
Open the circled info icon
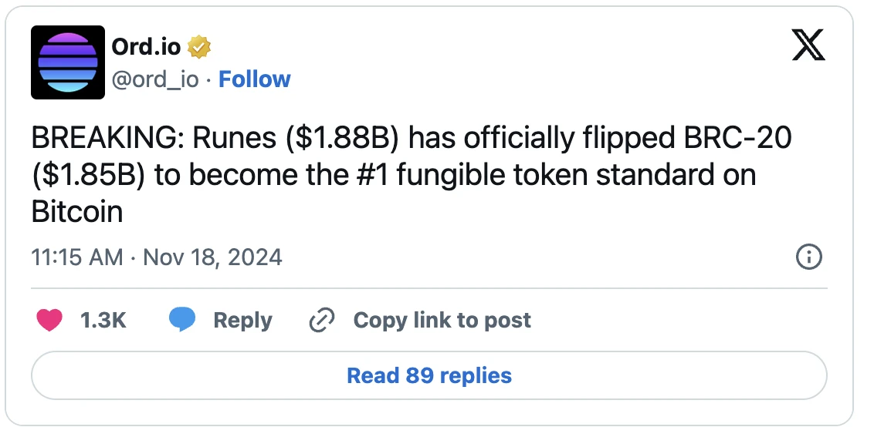point(808,257)
